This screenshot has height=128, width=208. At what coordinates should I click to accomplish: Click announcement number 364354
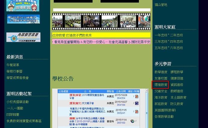click(x=121, y=98)
